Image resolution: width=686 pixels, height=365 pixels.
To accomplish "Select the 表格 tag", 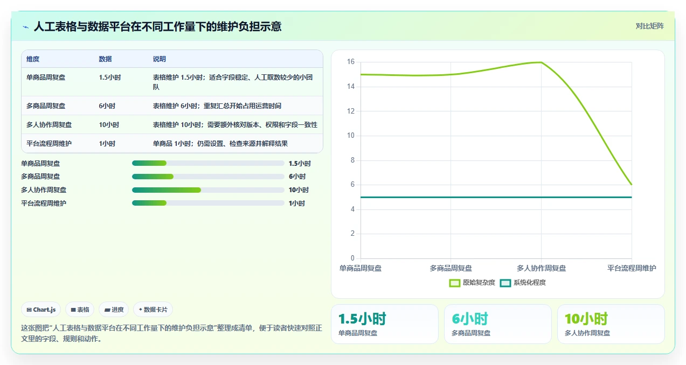I will coord(80,310).
